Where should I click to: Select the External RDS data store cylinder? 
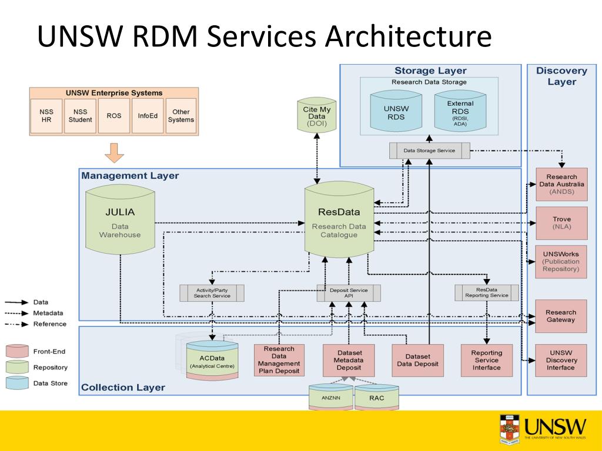pos(460,111)
